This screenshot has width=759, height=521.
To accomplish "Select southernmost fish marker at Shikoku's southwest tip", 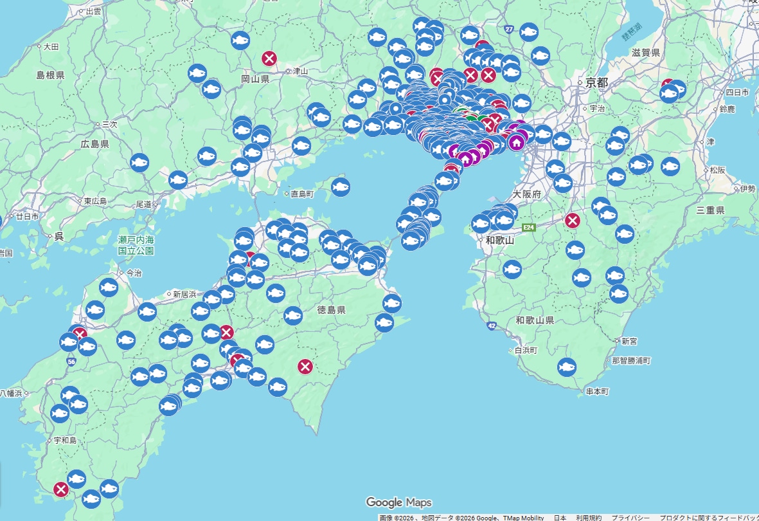I will pos(91,498).
